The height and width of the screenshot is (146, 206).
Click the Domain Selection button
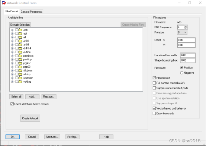pos(20,25)
